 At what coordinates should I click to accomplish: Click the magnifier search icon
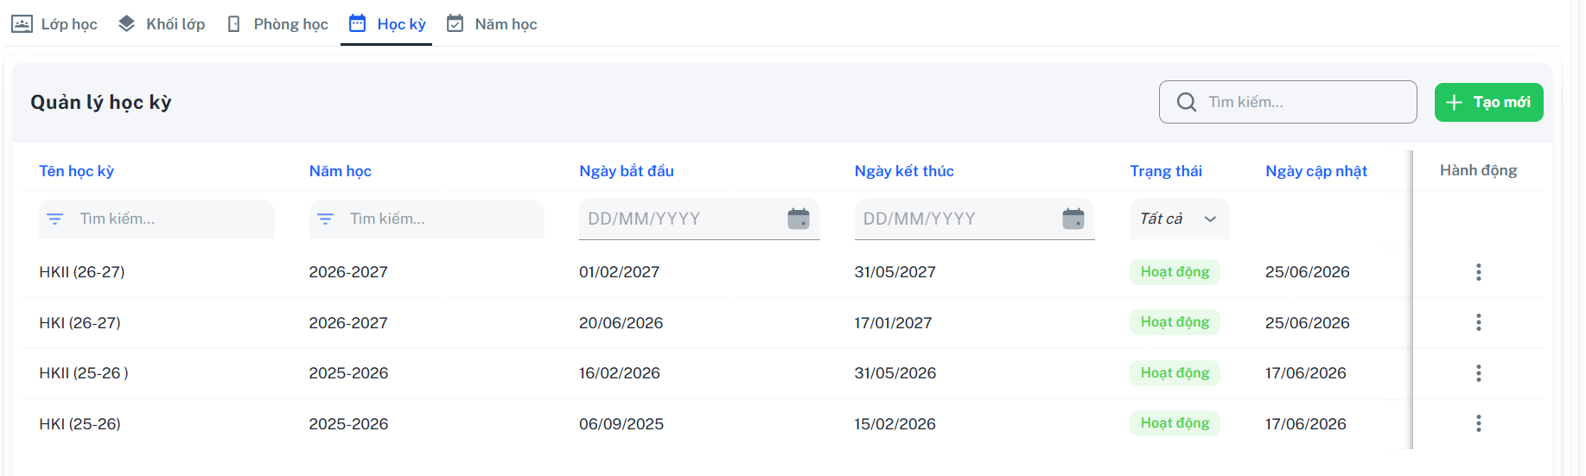1187,102
